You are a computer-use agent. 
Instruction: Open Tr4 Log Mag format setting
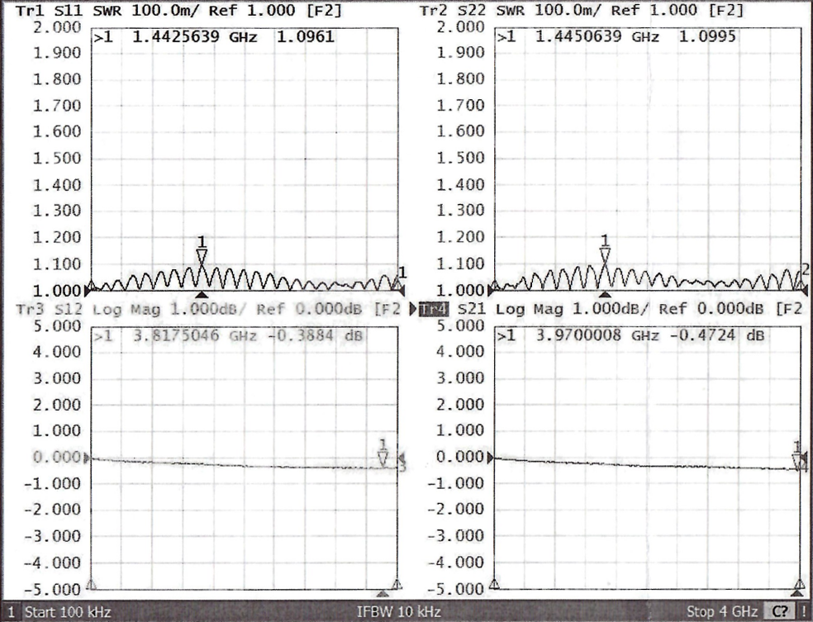pyautogui.click(x=523, y=310)
